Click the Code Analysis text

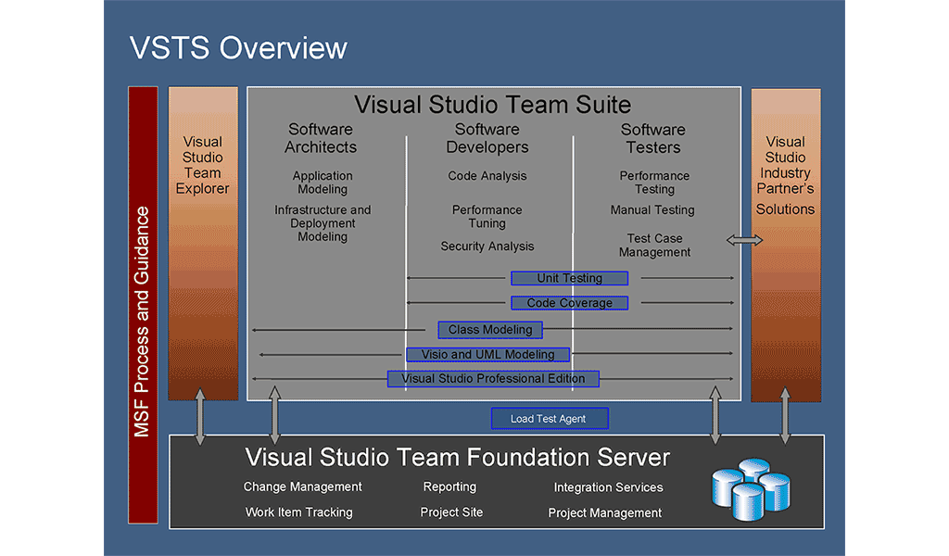(487, 176)
